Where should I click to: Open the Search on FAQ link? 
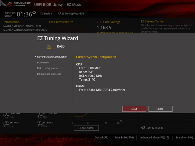tap(184, 137)
